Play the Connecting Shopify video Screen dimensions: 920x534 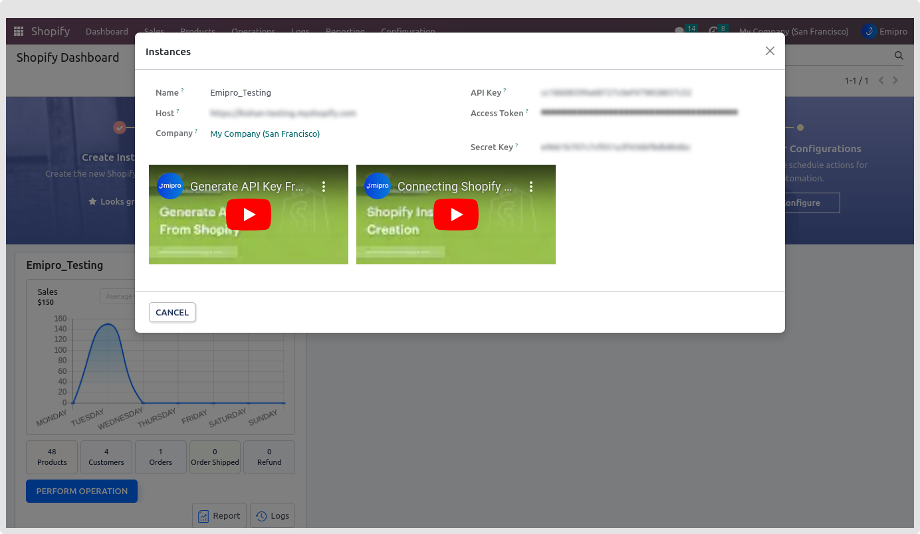click(x=456, y=215)
